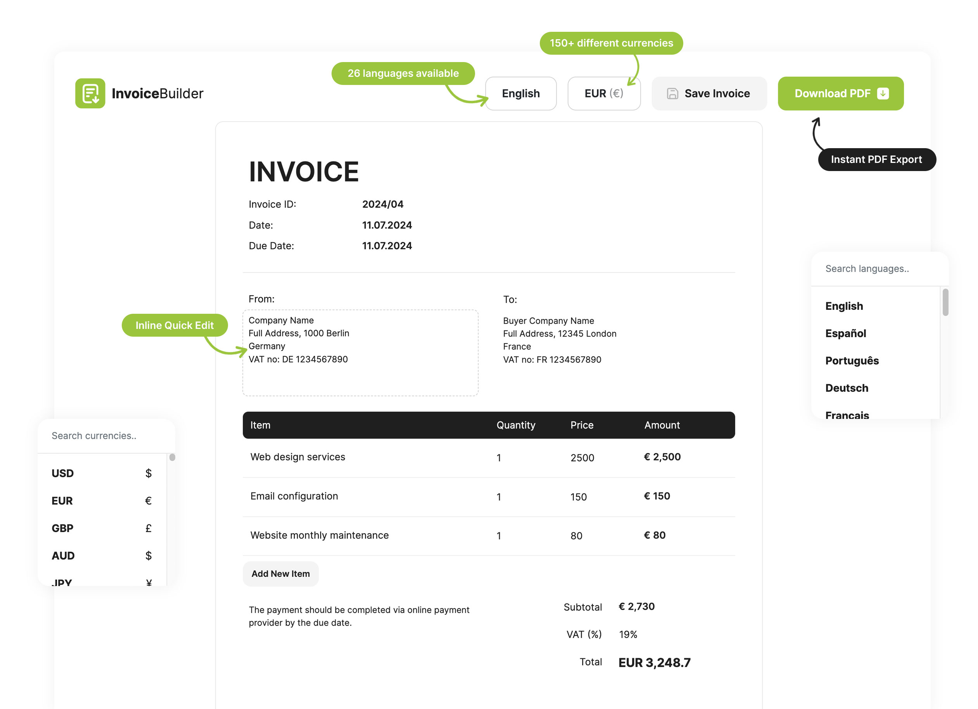Image resolution: width=978 pixels, height=709 pixels.
Task: Click the InvoiceBuilder logo icon
Action: [92, 93]
